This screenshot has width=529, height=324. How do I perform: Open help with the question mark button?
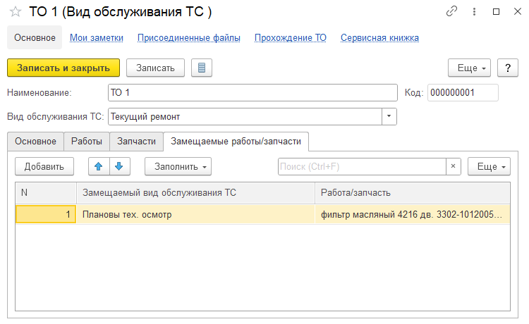coord(508,68)
